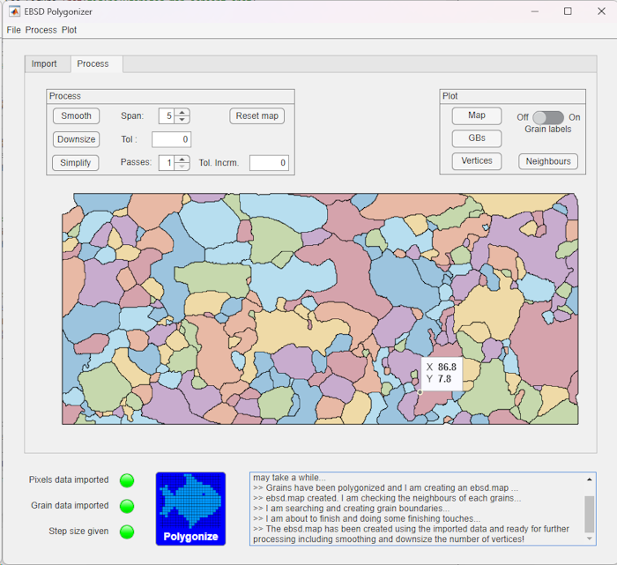Image resolution: width=617 pixels, height=565 pixels.
Task: Click the Downsize button
Action: 76,139
